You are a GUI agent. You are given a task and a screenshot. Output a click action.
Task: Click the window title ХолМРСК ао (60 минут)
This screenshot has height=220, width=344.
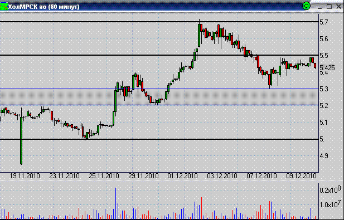pyautogui.click(x=43, y=7)
